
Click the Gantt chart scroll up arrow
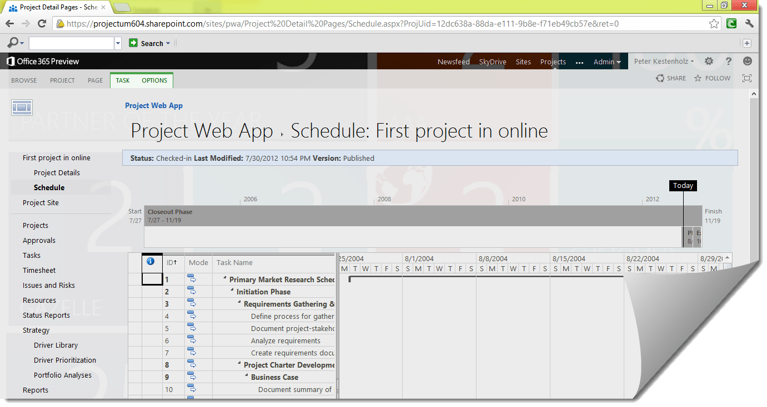coord(727,258)
